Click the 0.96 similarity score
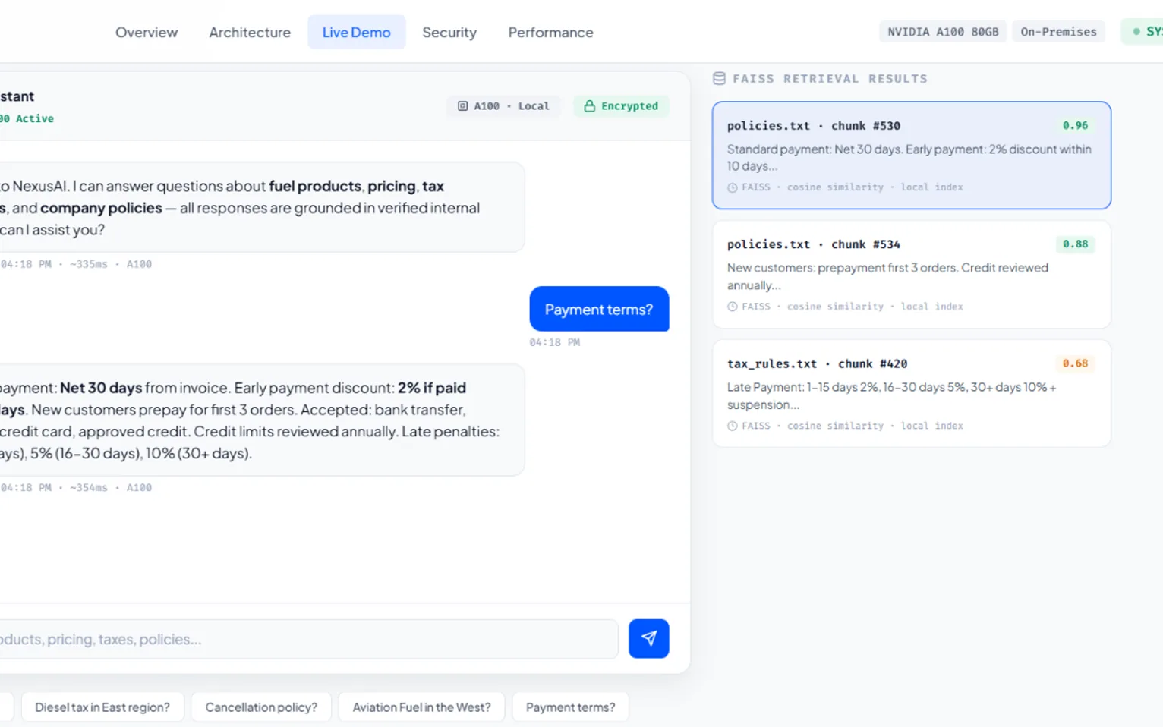Viewport: 1163px width, 727px height. point(1075,125)
